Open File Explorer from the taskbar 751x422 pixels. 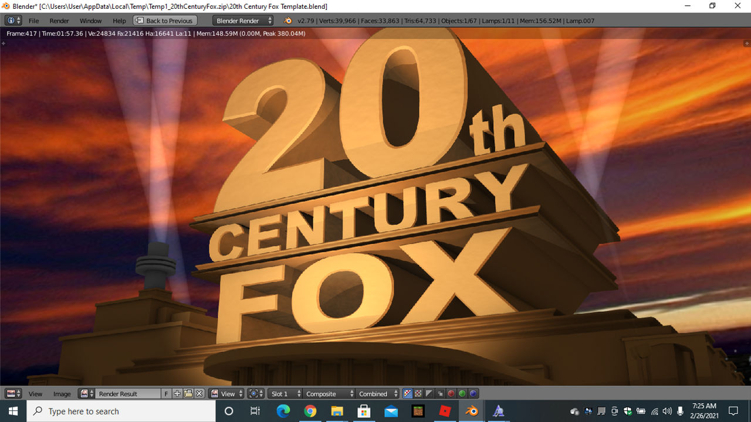(337, 411)
